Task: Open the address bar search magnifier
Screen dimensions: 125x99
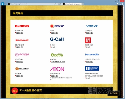Action: [55, 4]
